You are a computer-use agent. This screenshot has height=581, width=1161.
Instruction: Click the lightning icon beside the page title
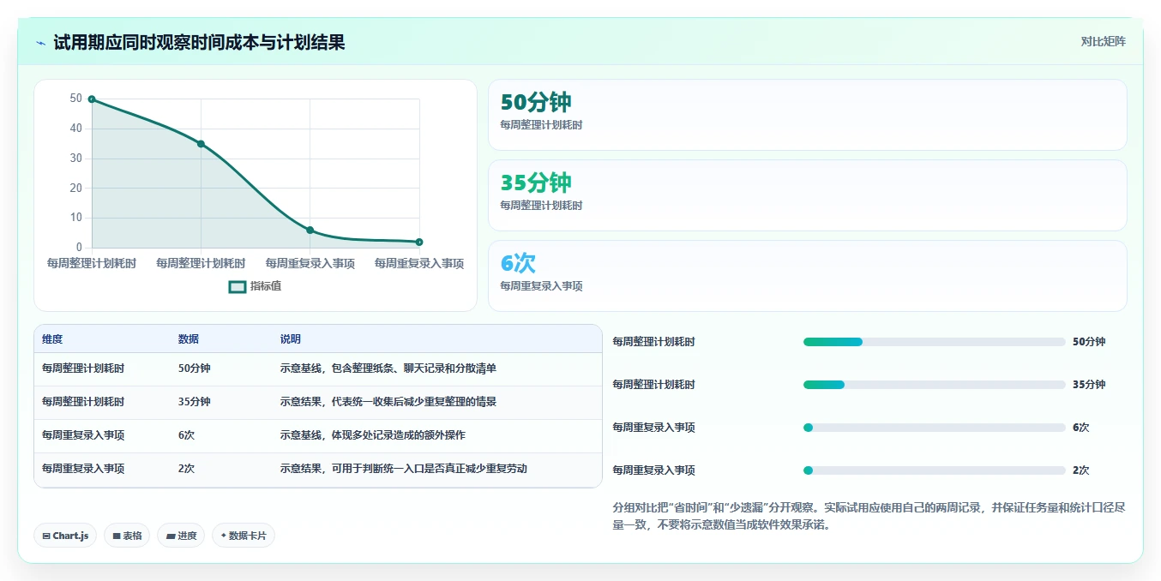(x=40, y=42)
